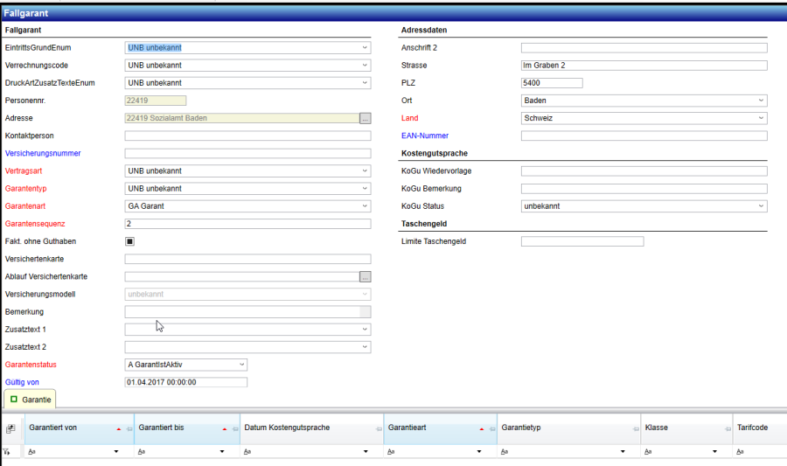Pin the Garantiert von column
The image size is (787, 466).
[x=129, y=429]
